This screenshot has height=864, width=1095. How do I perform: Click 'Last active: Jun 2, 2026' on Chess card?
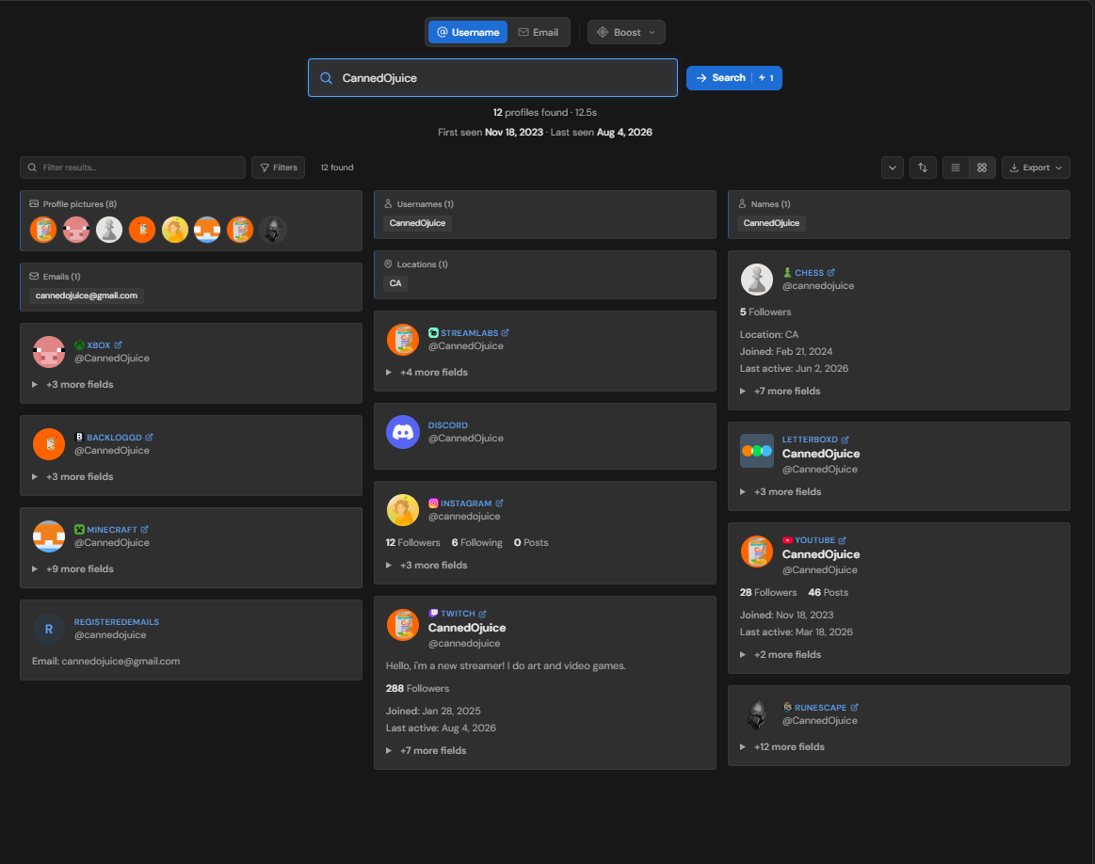coord(794,369)
